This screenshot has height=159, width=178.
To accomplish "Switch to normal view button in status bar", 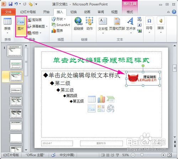I will [103, 155].
